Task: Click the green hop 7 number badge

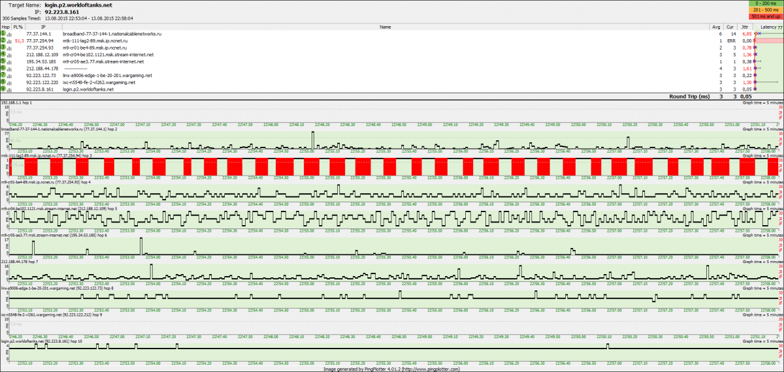Action: tap(3, 76)
